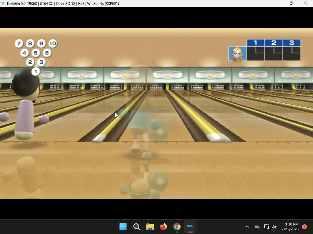Launch Firefox from the taskbar

(x=164, y=227)
